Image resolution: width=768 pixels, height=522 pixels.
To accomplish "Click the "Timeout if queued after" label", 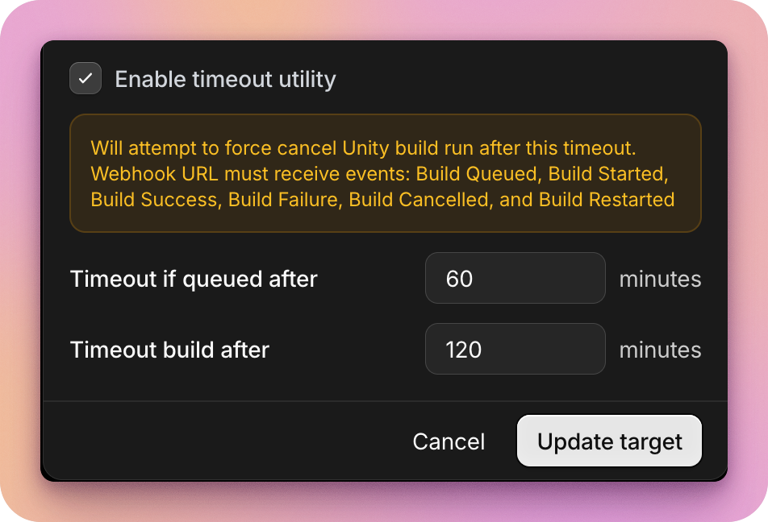I will [x=194, y=279].
